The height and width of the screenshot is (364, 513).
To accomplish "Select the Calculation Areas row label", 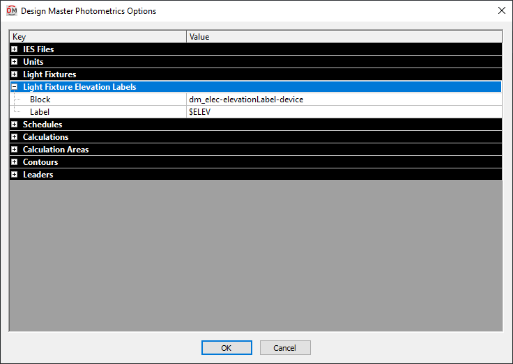I will point(56,150).
